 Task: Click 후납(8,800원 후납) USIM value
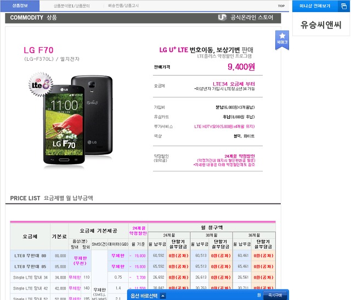pos(239,117)
